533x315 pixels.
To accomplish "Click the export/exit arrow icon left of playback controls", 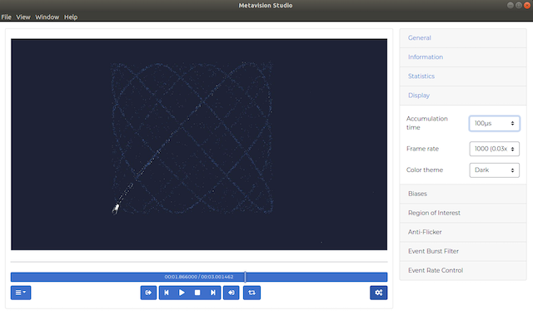I will (148, 293).
